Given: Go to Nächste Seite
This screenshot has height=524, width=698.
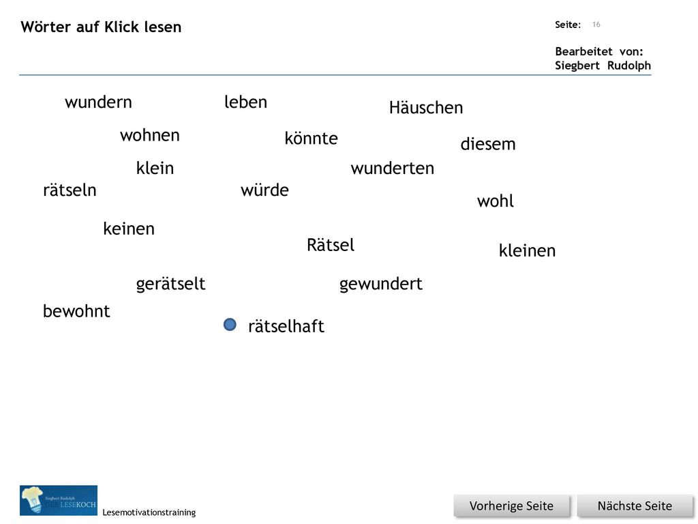Looking at the screenshot, I should [x=635, y=506].
